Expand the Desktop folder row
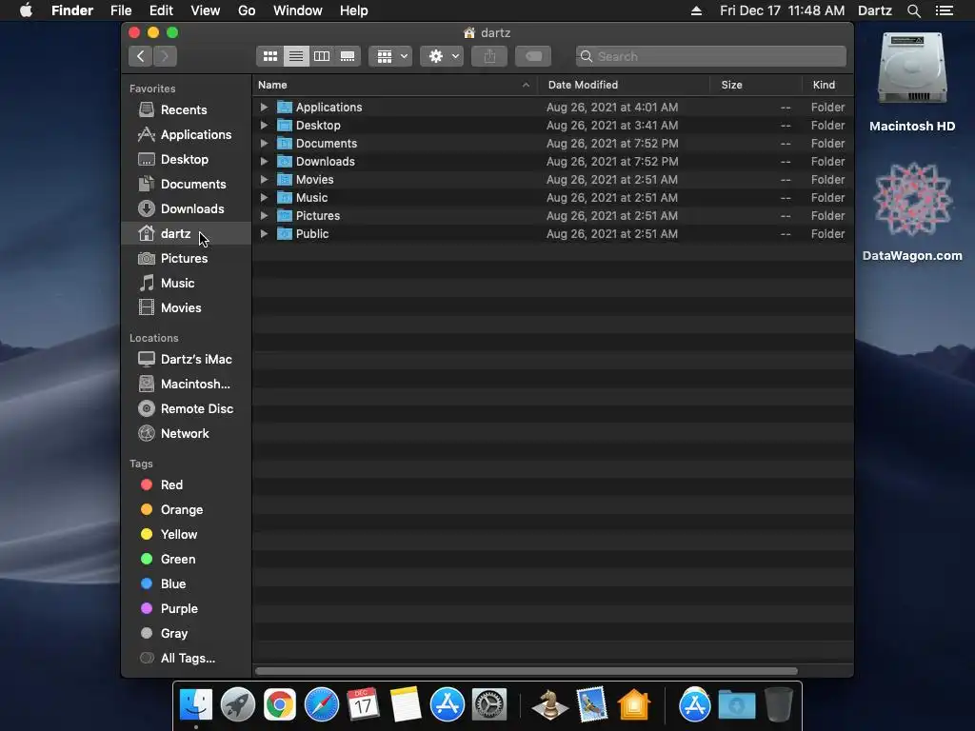975x731 pixels. 264,126
